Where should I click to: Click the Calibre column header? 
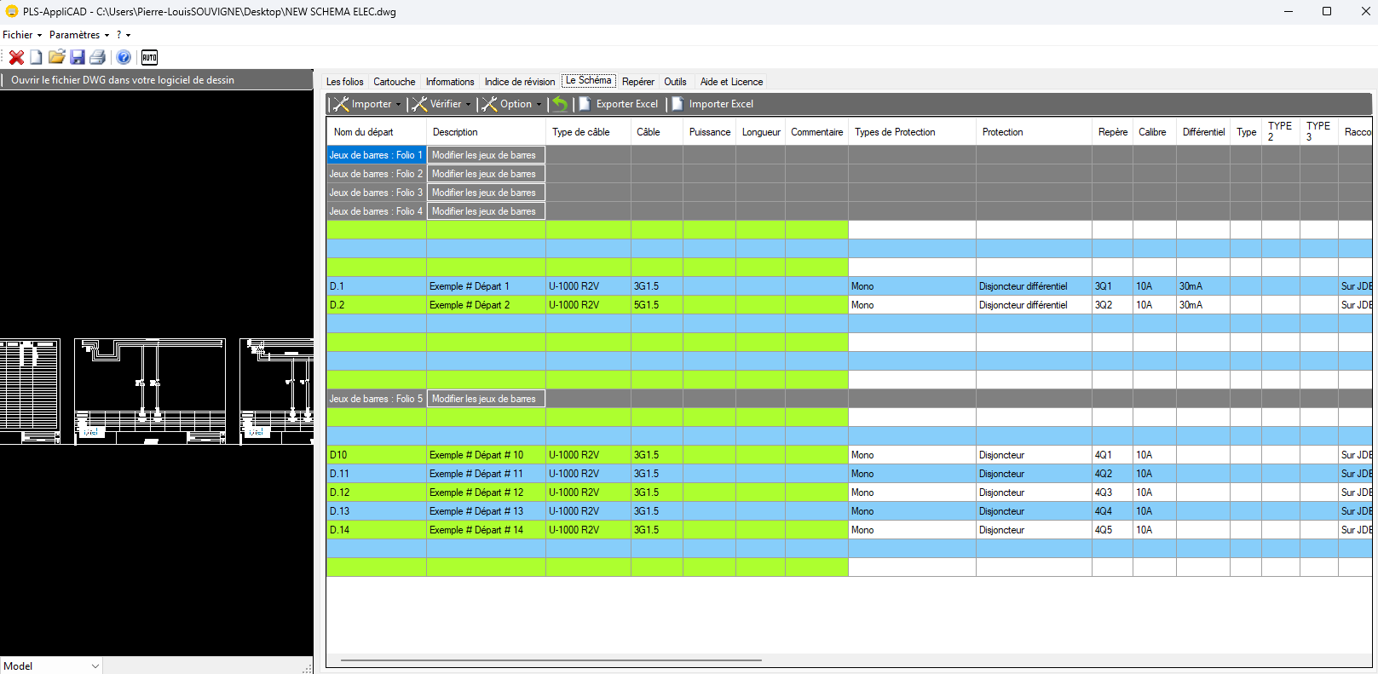1154,132
